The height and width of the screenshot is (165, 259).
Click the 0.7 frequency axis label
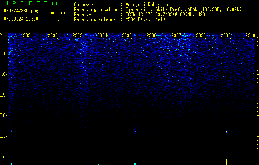coord(3,136)
